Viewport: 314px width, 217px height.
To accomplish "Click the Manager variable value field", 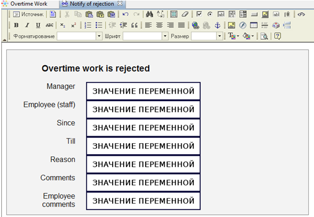I will [143, 91].
